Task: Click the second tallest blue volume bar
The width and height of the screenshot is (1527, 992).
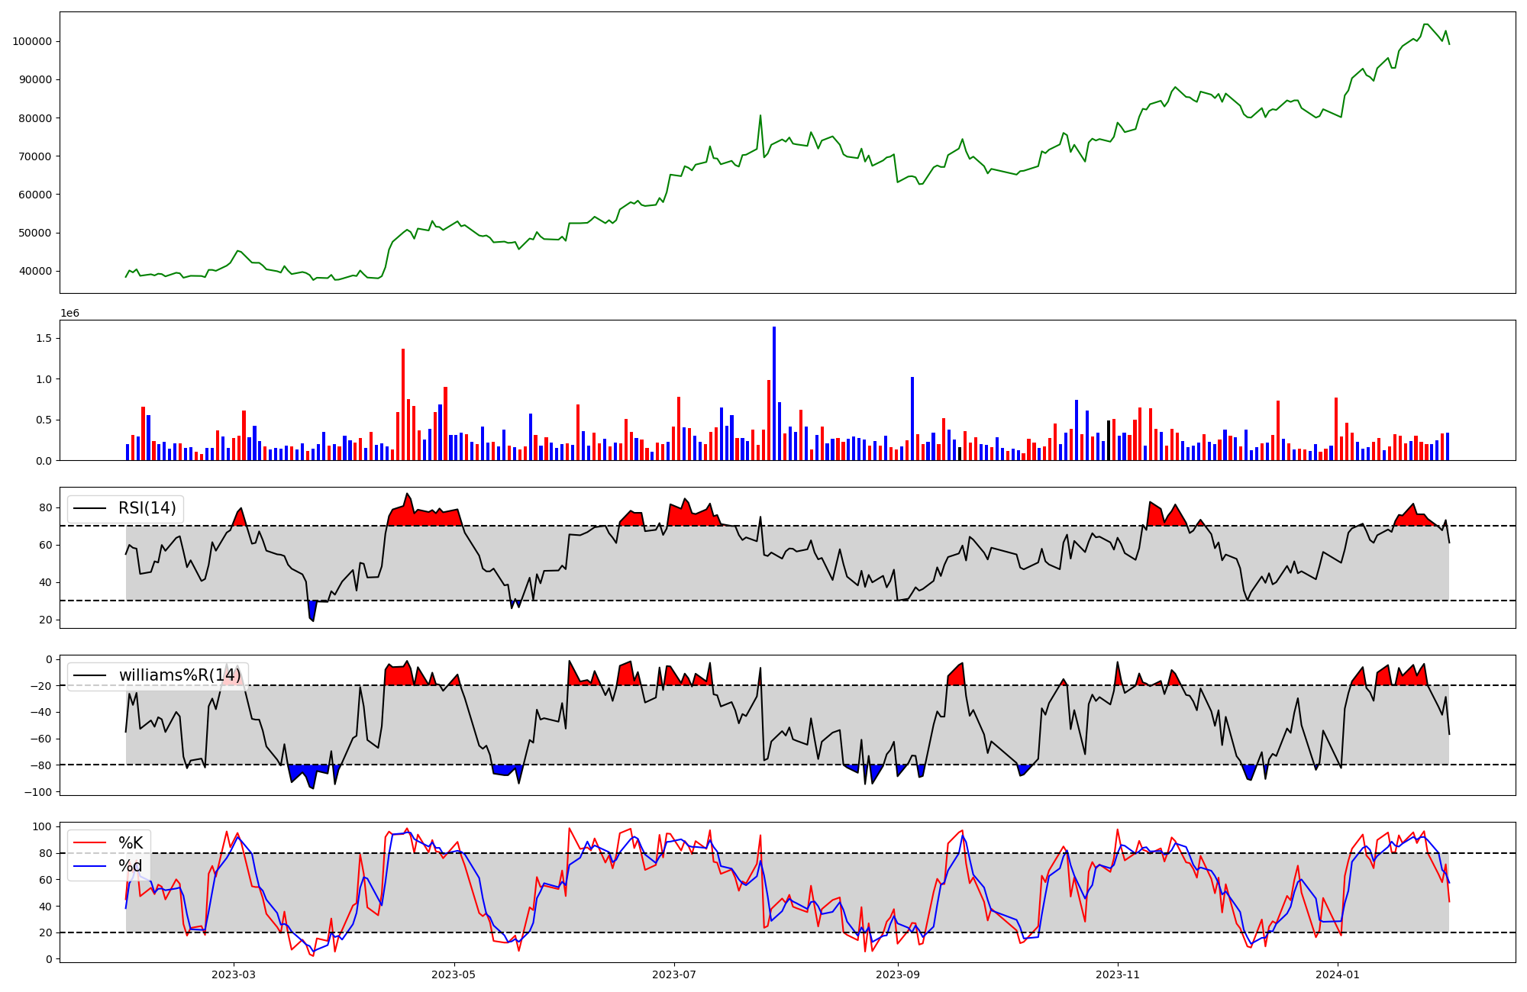Action: [912, 418]
